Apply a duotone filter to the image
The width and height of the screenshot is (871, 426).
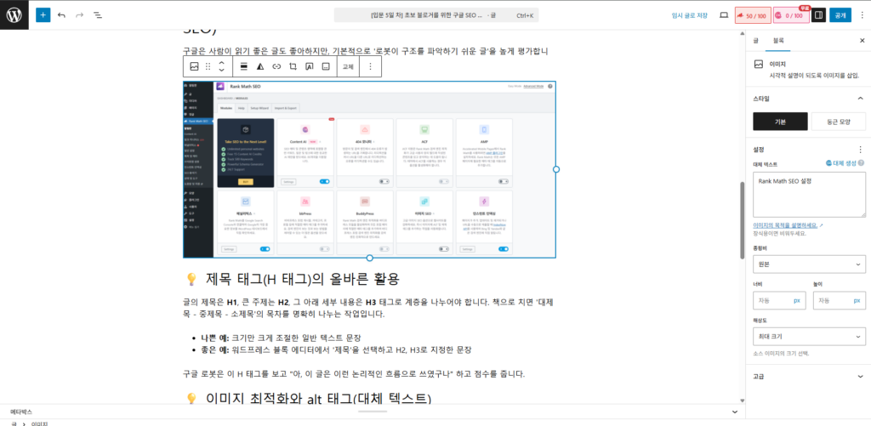tap(260, 66)
